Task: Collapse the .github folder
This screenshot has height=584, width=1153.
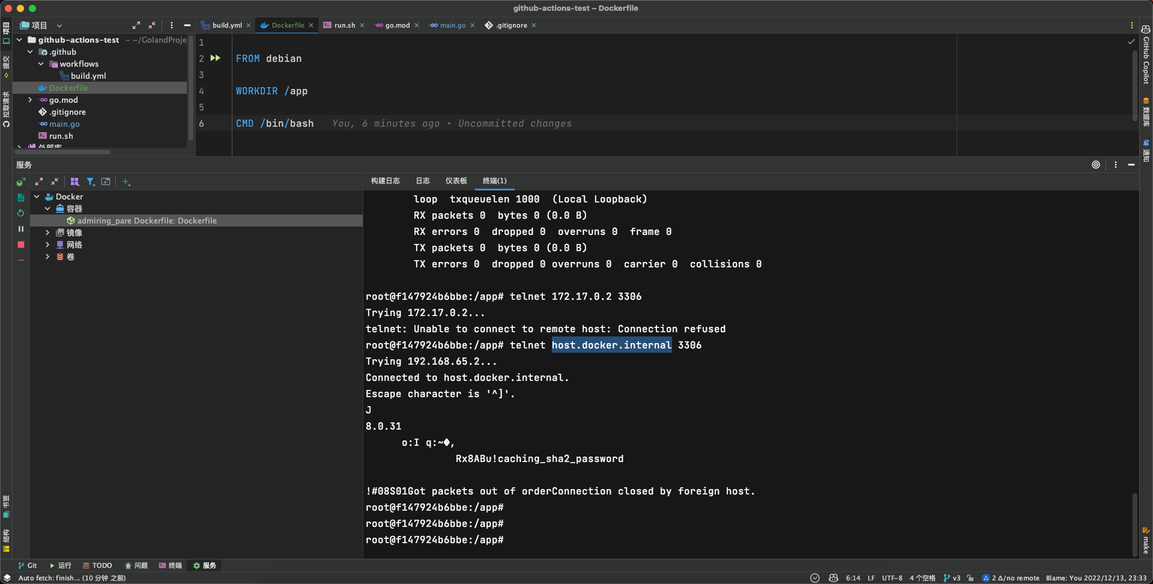Action: click(x=30, y=52)
